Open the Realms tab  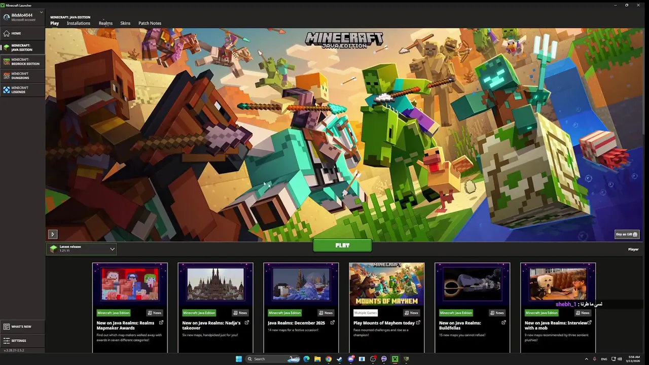coord(105,23)
